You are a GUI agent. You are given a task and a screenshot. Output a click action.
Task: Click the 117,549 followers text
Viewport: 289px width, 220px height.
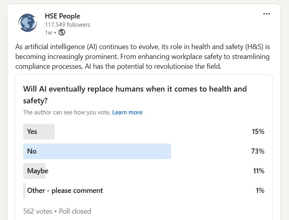coord(68,25)
